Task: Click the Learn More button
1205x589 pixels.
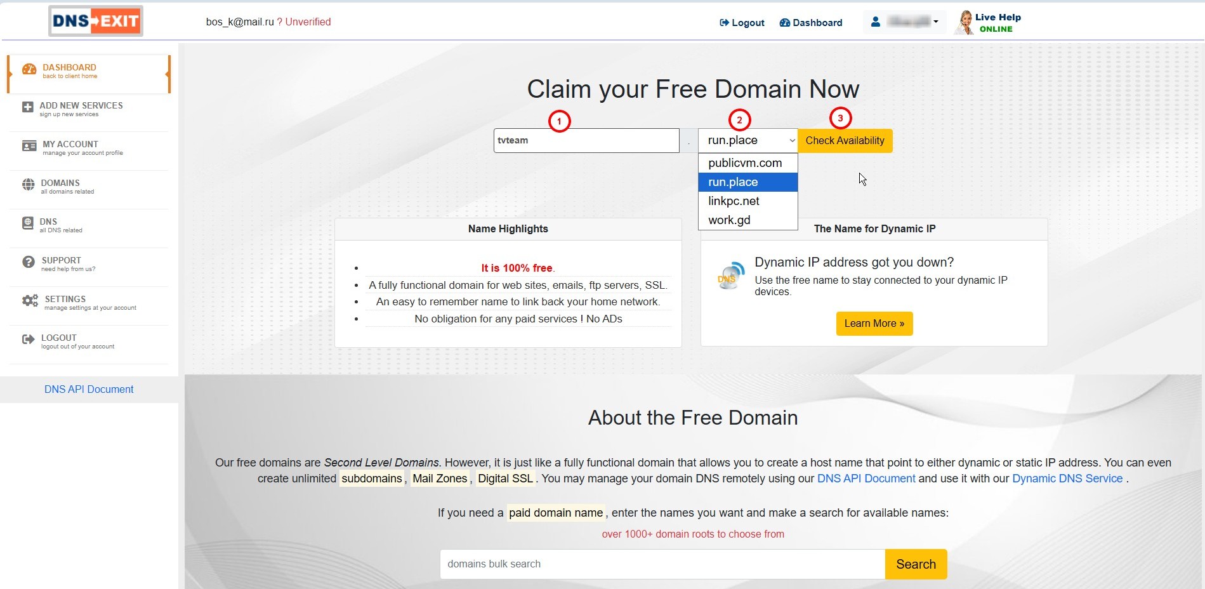Action: point(874,324)
